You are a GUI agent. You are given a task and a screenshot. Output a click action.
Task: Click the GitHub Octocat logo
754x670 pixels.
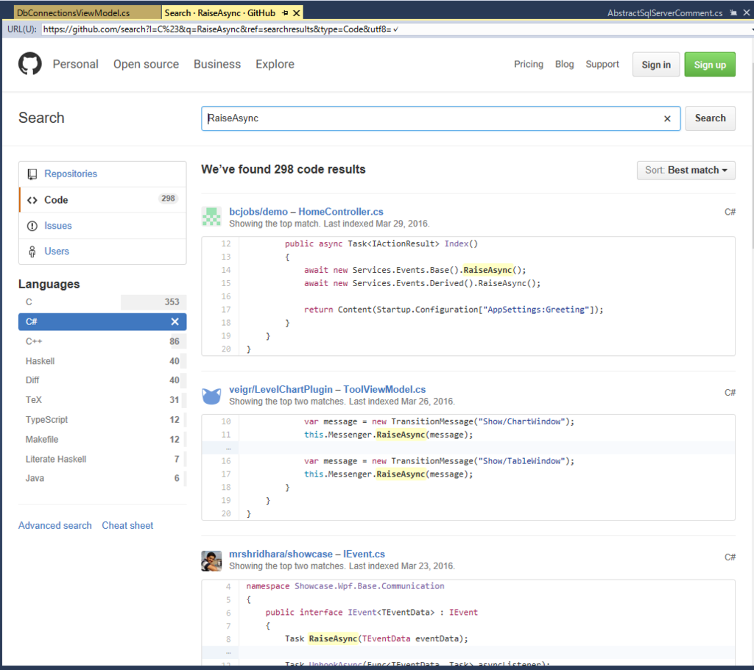(x=29, y=64)
